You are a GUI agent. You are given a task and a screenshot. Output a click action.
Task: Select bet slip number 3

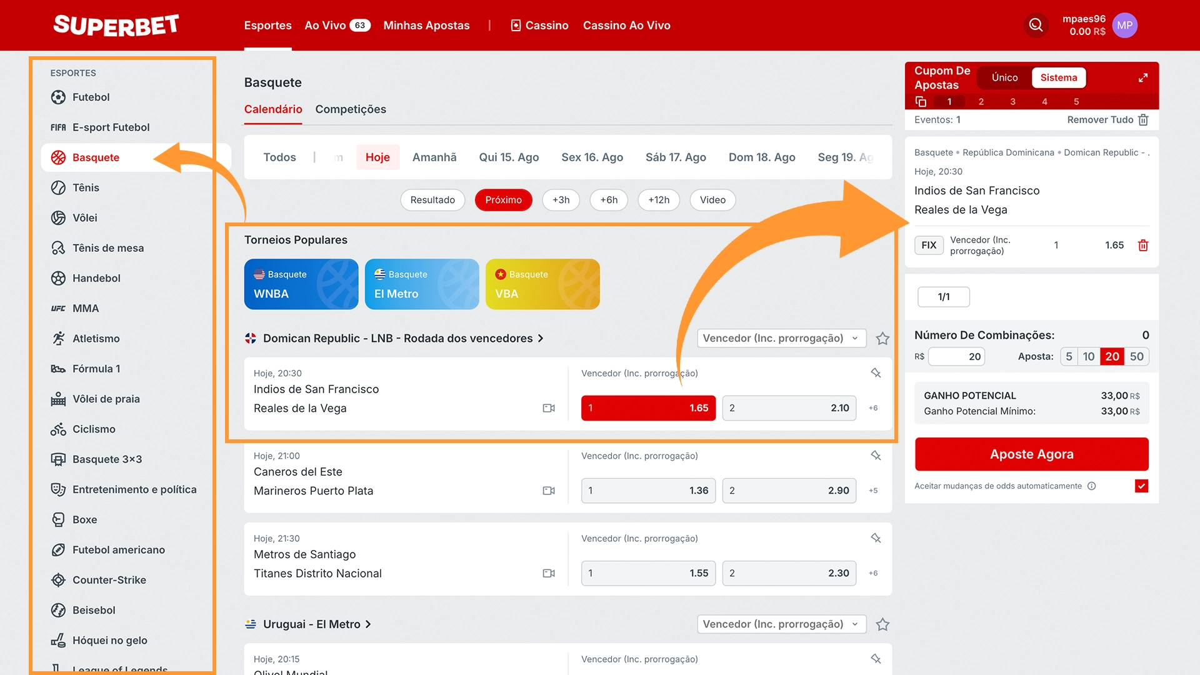tap(1012, 101)
